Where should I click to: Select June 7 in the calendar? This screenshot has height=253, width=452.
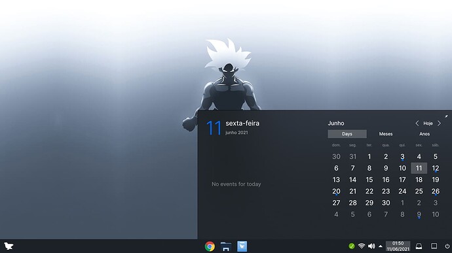353,168
